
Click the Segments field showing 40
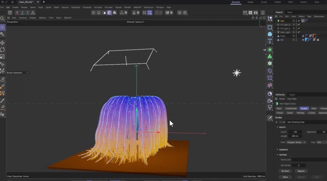[x=323, y=132]
